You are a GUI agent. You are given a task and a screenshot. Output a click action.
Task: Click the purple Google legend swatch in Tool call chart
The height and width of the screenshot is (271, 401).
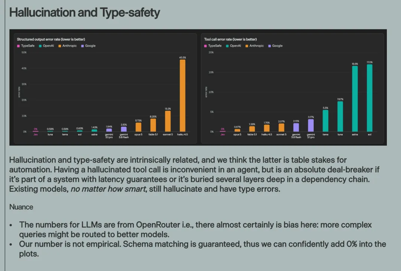(x=269, y=46)
